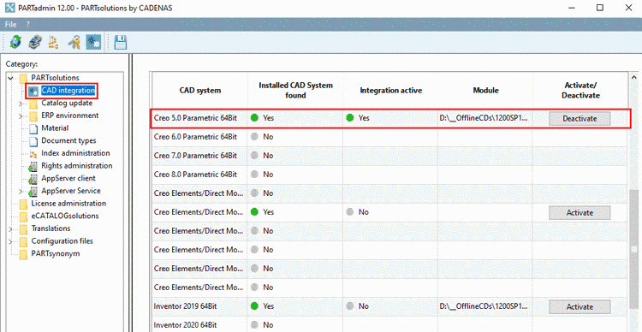Select Index administration in the category tree
This screenshot has width=642, height=332.
[75, 153]
